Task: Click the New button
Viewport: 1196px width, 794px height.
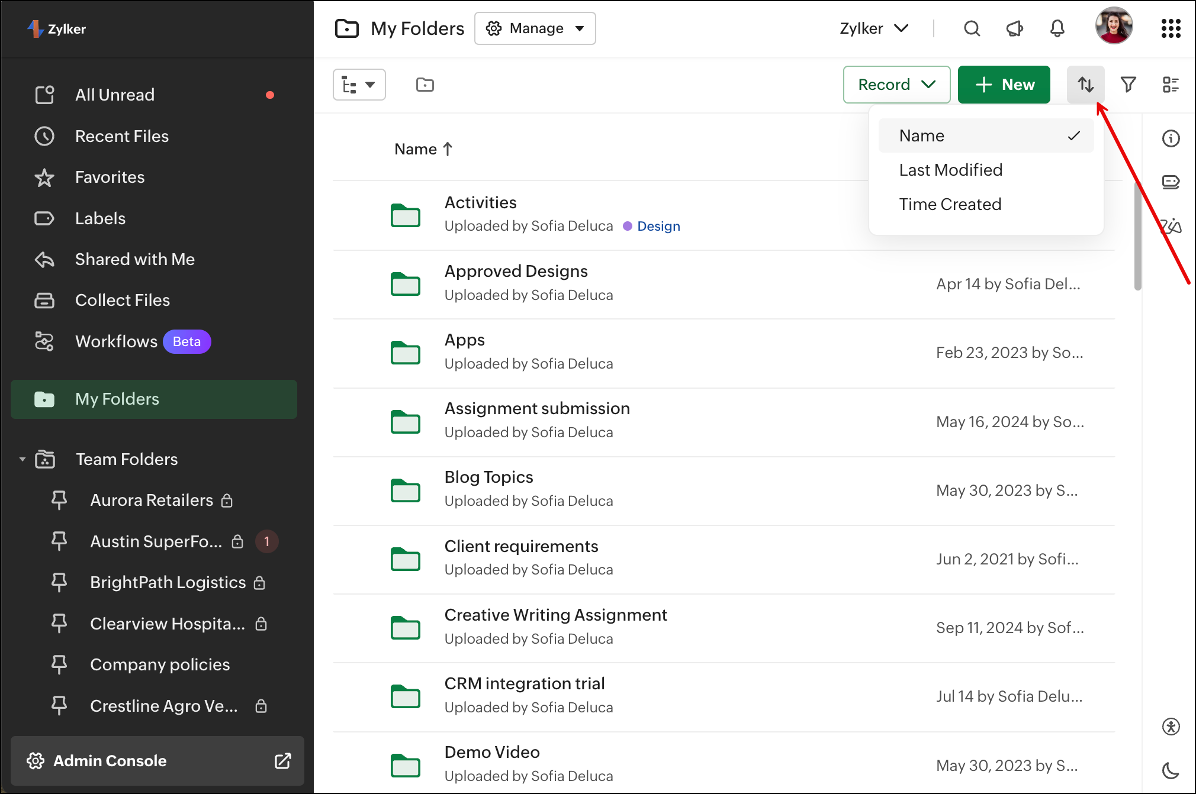Action: [x=1004, y=85]
